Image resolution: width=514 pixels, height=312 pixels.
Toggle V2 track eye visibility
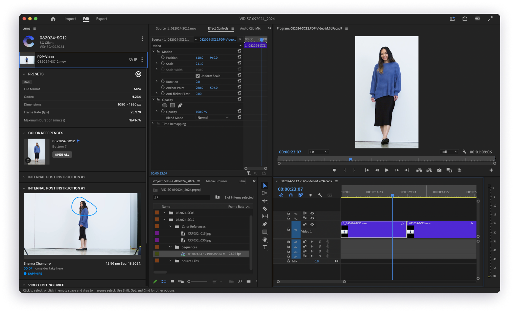click(x=312, y=218)
